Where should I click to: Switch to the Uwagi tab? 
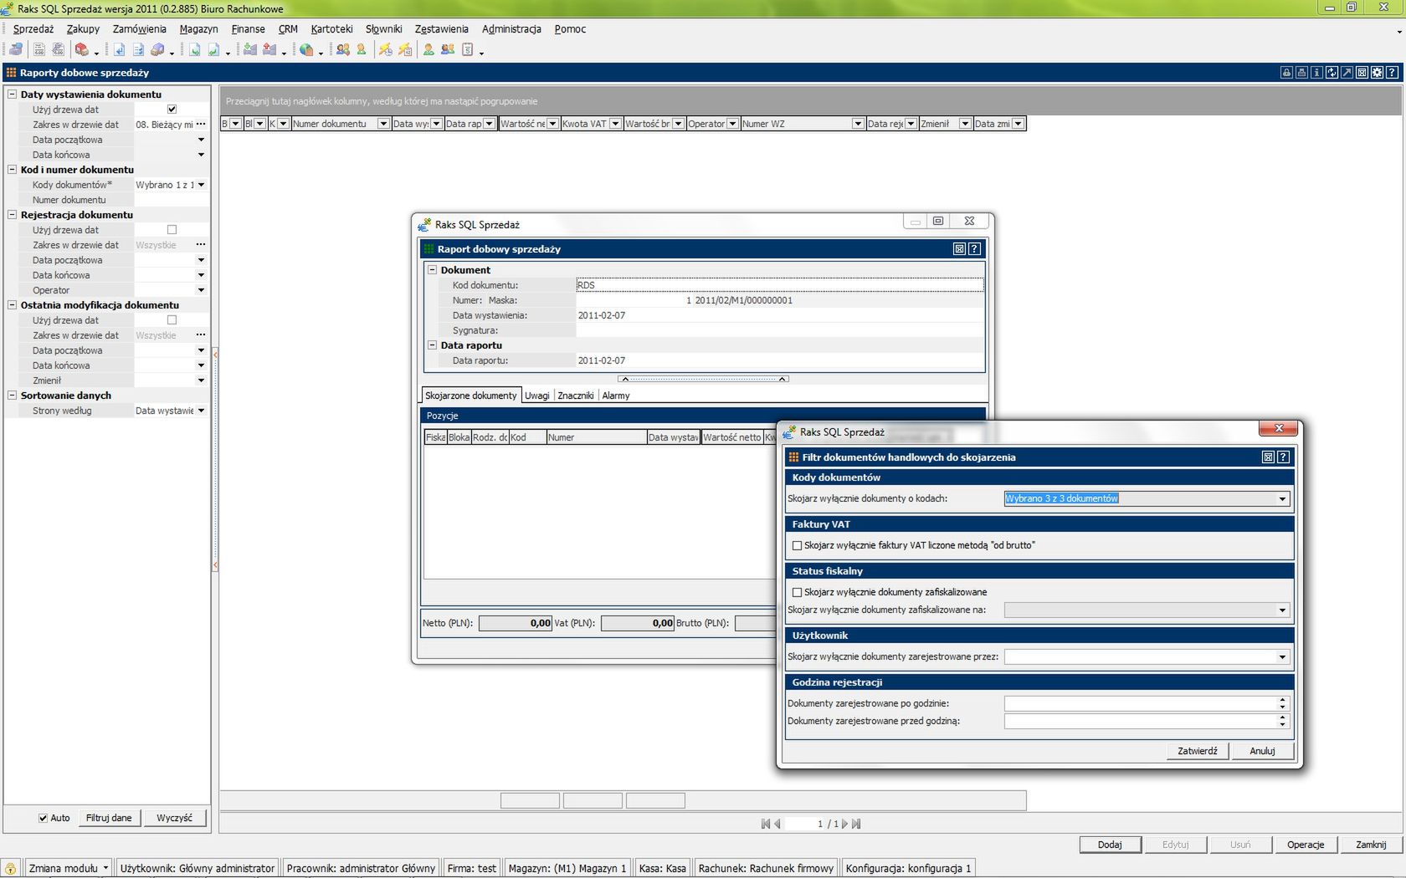pyautogui.click(x=537, y=396)
